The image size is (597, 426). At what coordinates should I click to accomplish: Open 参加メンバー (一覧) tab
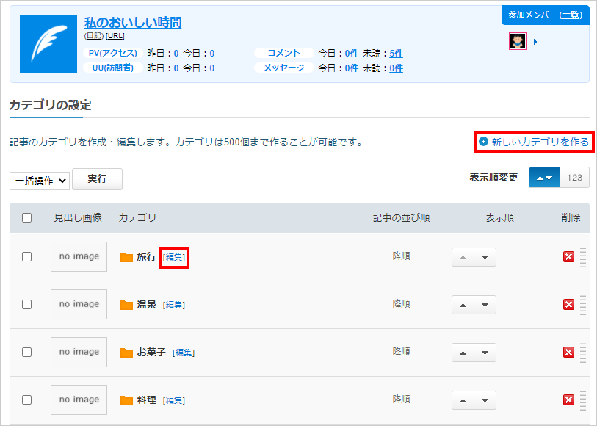point(545,15)
